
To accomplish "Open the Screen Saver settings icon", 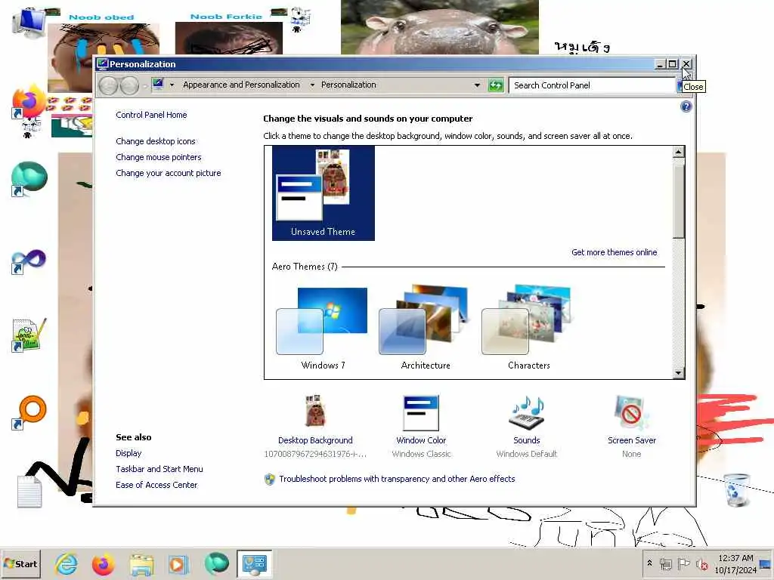I will click(x=631, y=412).
